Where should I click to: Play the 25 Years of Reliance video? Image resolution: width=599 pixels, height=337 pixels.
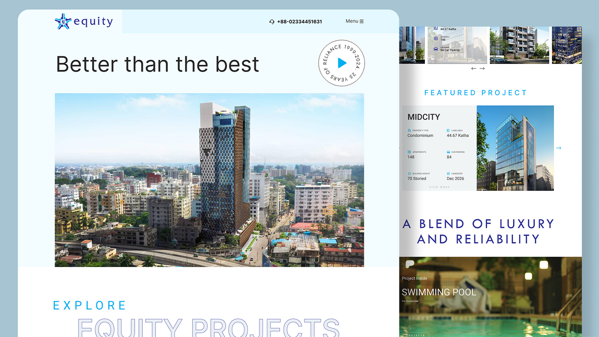341,63
